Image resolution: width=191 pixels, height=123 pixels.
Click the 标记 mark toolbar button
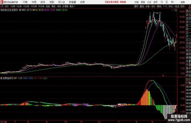171,6
